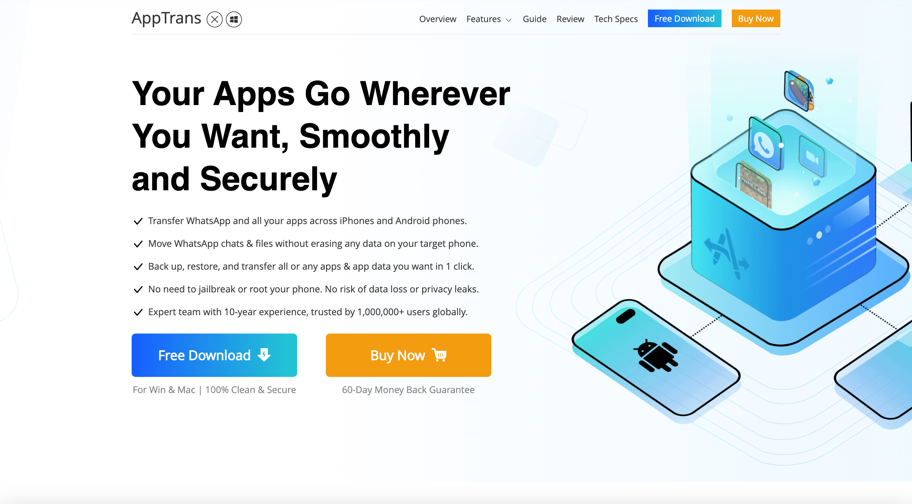Viewport: 912px width, 504px height.
Task: Click the Guide navigation link
Action: tap(534, 18)
